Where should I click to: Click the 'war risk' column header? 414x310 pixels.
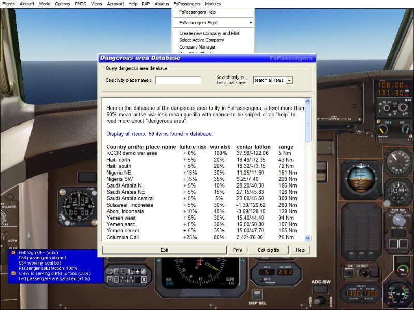220,147
